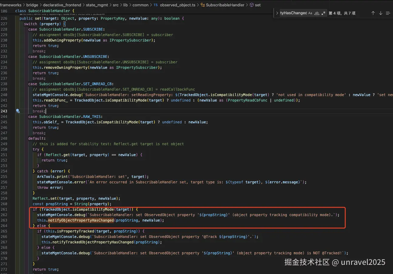This screenshot has width=393, height=274.
Task: Click the class symbol icon before SubscribableHandler breadcrumb
Action: tap(202, 5)
